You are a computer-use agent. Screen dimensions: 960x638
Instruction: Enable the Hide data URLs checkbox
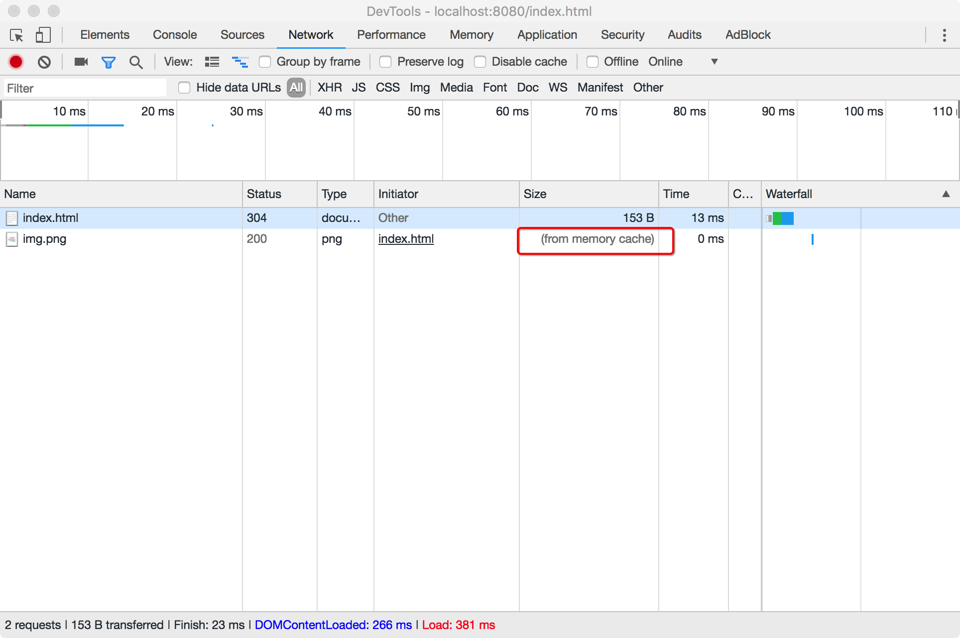tap(184, 88)
